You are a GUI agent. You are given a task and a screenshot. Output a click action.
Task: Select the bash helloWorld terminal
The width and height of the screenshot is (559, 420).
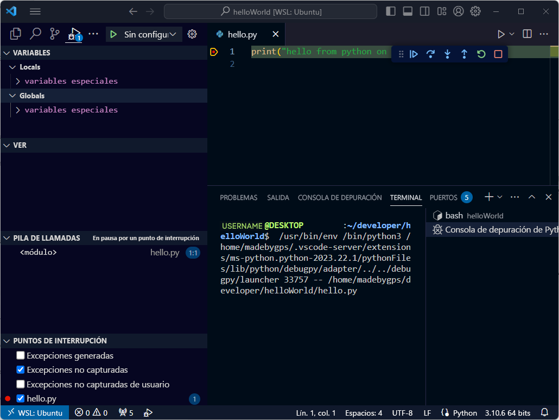pos(492,216)
